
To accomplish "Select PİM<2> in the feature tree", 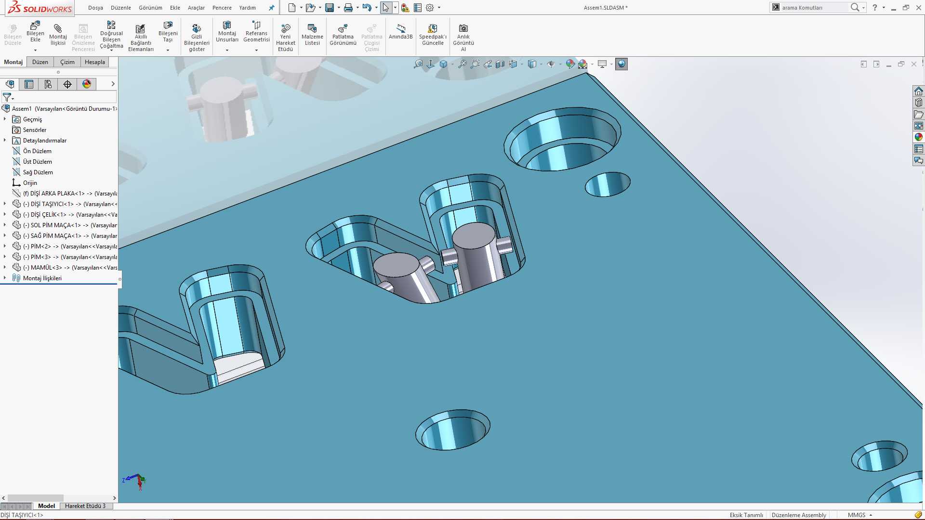I will [x=70, y=247].
